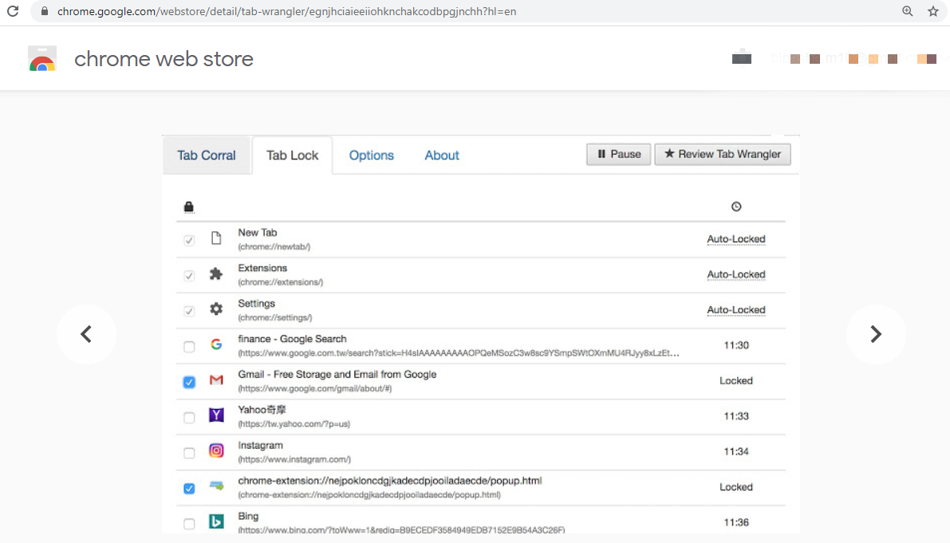Image resolution: width=950 pixels, height=543 pixels.
Task: Uncheck the locked Gmail tab checkbox
Action: [189, 381]
